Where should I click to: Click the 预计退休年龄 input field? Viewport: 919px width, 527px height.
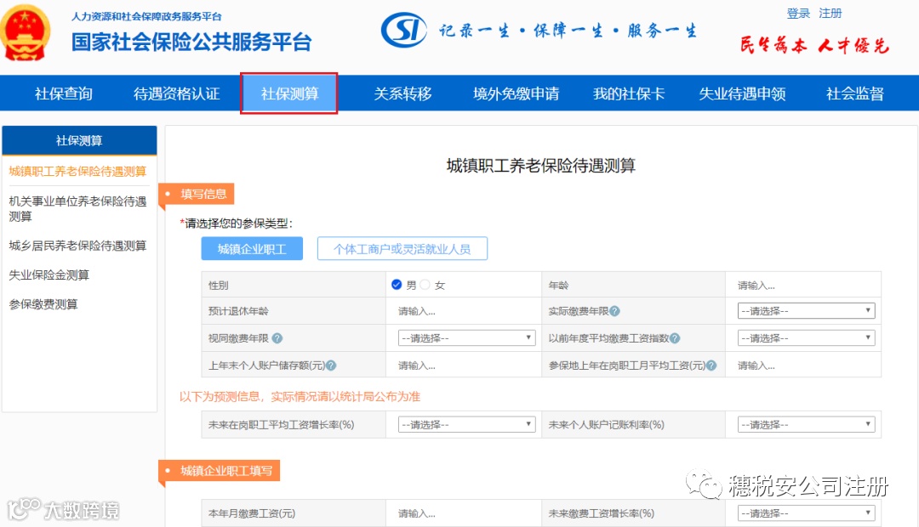click(x=463, y=311)
